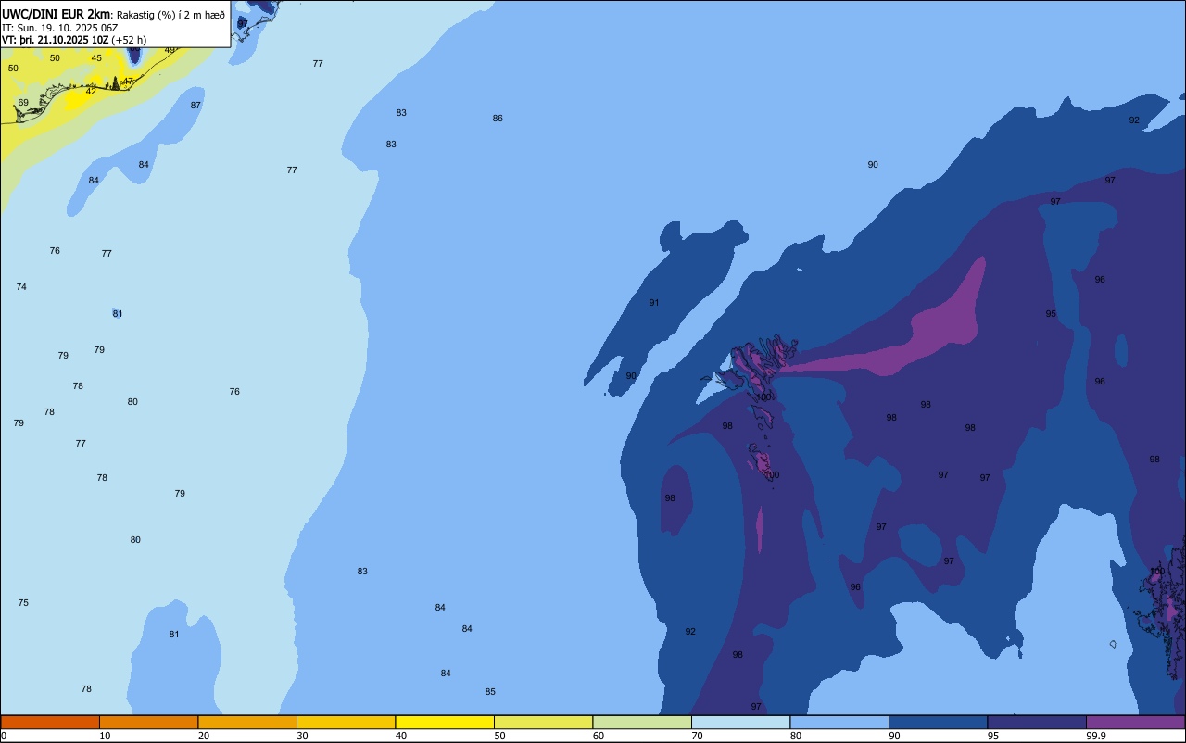1186x743 pixels.
Task: Click the map value 74
Action: pyautogui.click(x=21, y=287)
